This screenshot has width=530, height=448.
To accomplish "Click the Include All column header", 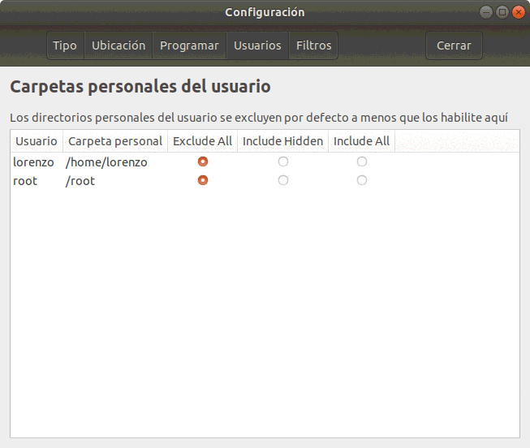I will 361,141.
